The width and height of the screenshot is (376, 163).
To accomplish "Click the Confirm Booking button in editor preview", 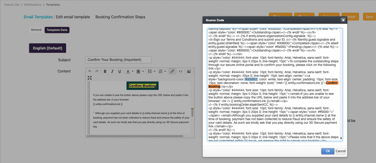I will (142, 86).
